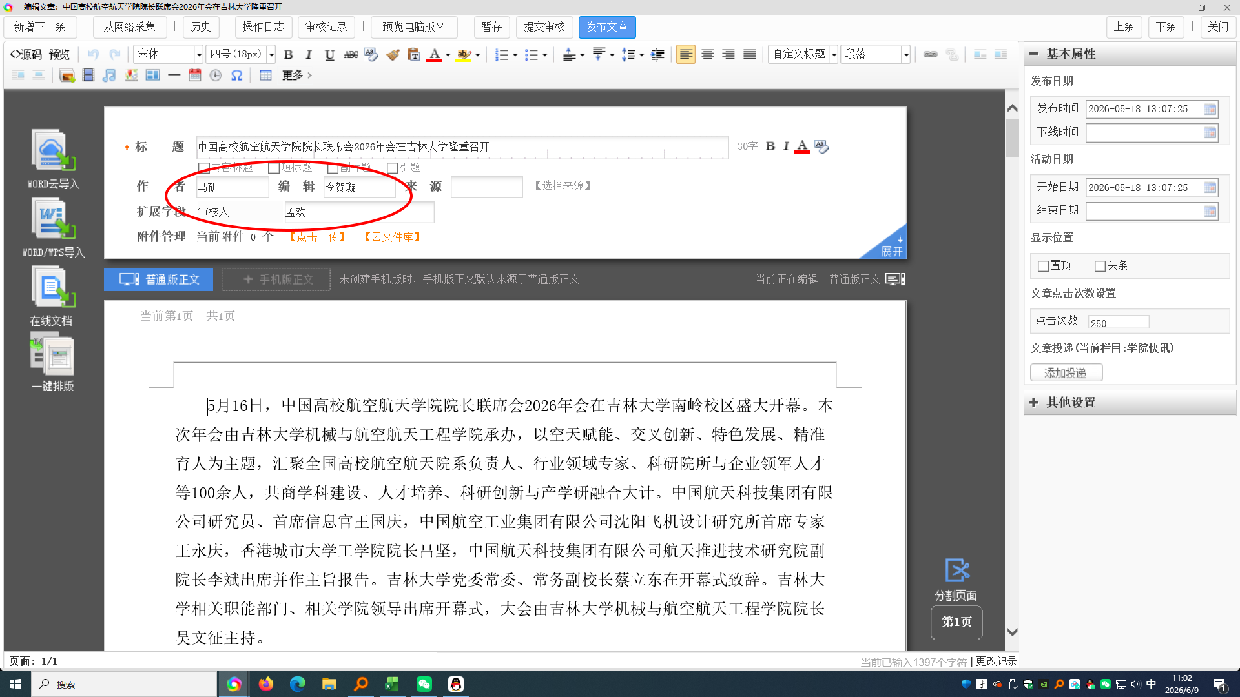Screen dimensions: 1240x697
Task: Center-align the paragraph text
Action: tap(707, 55)
